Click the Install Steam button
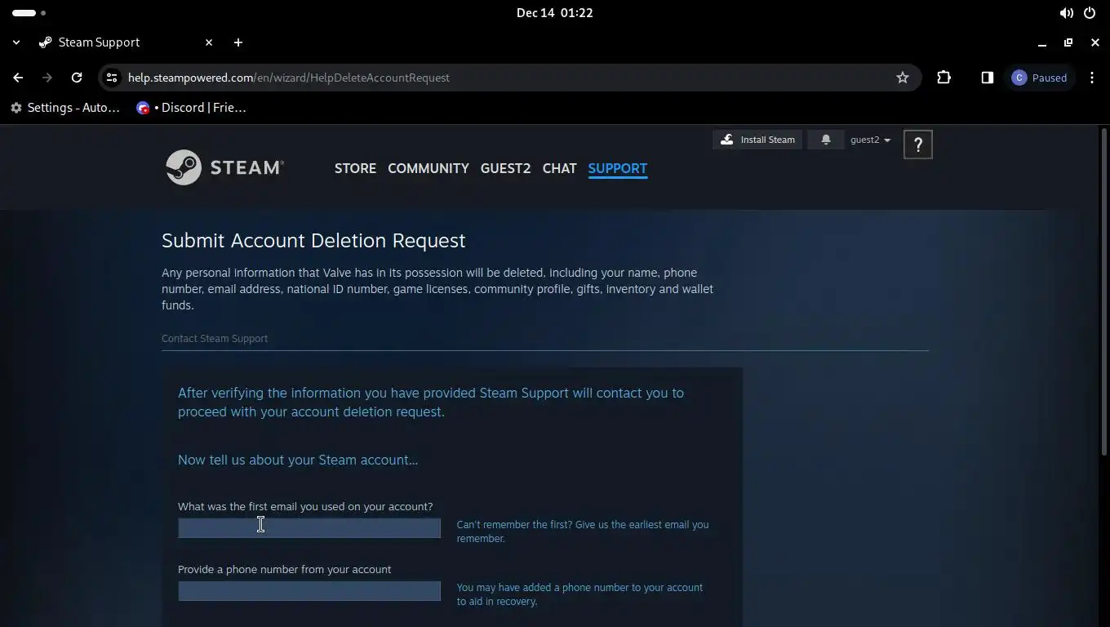This screenshot has height=627, width=1110. point(757,140)
